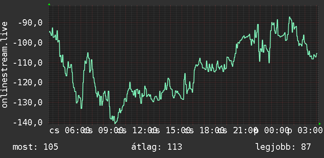Image resolution: width=324 pixels, height=158 pixels.
Task: Click the 12:00 time label
Action: point(145,130)
